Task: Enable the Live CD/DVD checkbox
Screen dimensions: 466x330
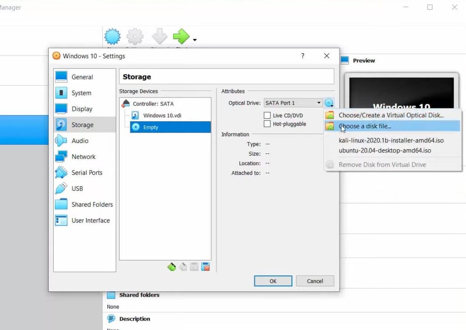Action: (267, 116)
